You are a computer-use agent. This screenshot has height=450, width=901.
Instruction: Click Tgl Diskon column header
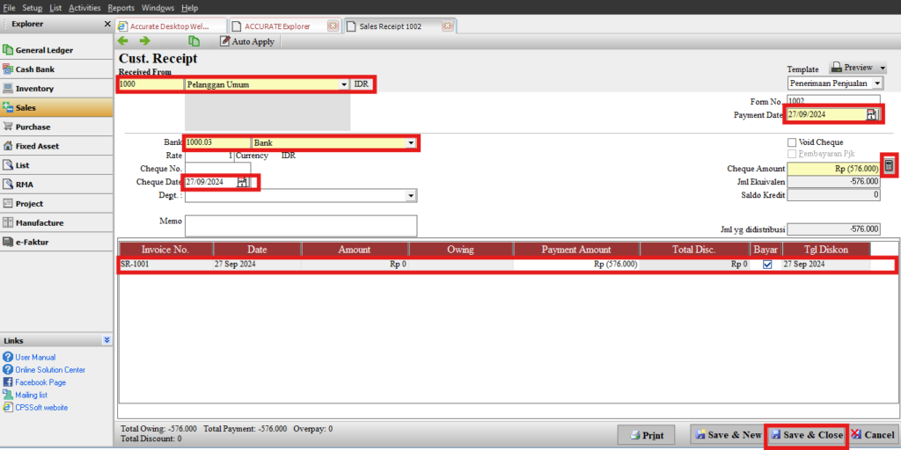click(x=825, y=250)
